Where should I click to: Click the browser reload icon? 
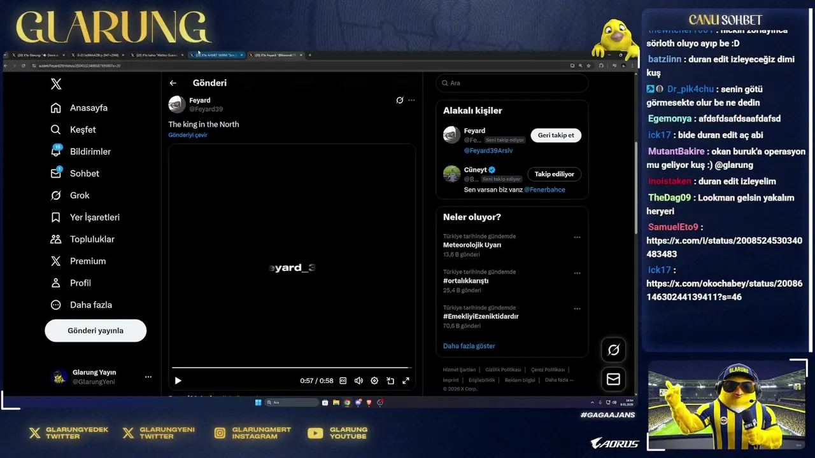tap(24, 66)
